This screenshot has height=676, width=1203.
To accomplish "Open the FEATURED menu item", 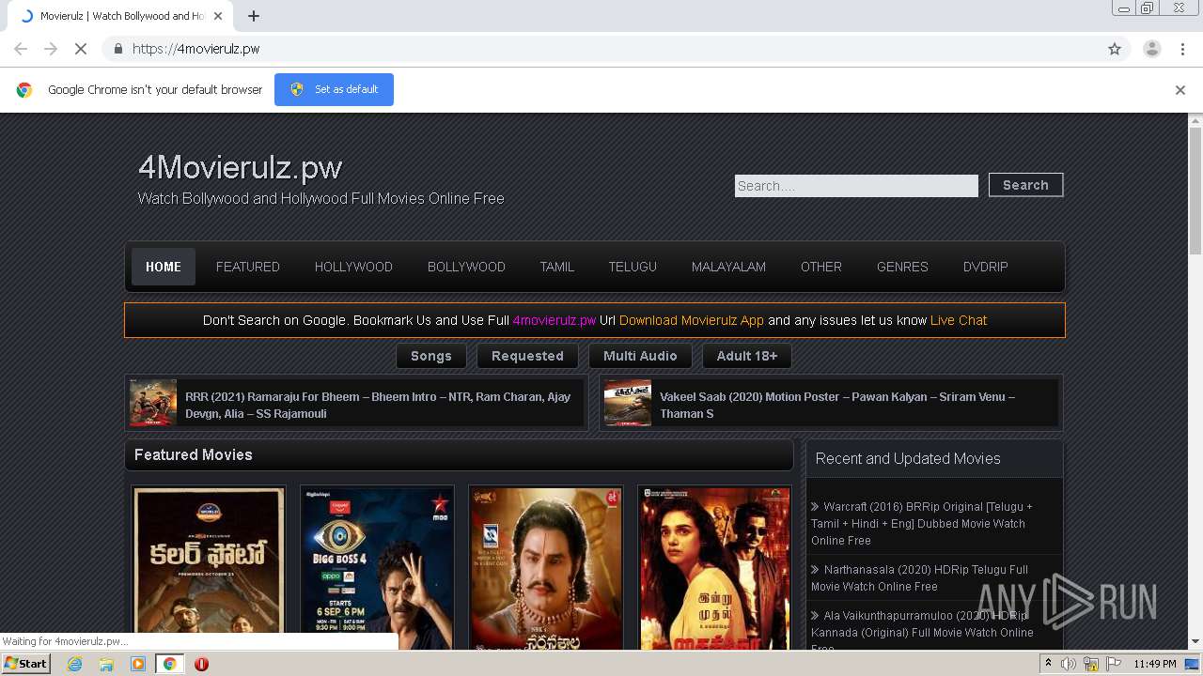I will (x=248, y=267).
